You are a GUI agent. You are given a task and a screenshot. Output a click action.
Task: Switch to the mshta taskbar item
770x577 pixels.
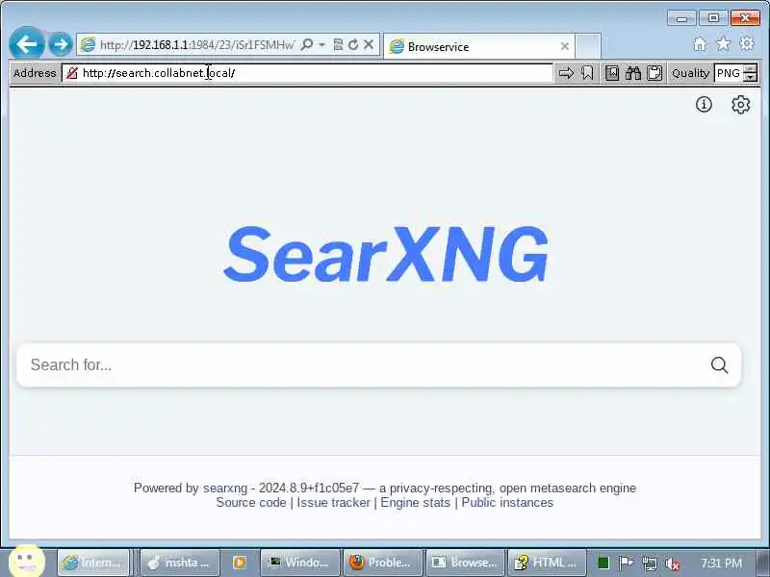[179, 563]
